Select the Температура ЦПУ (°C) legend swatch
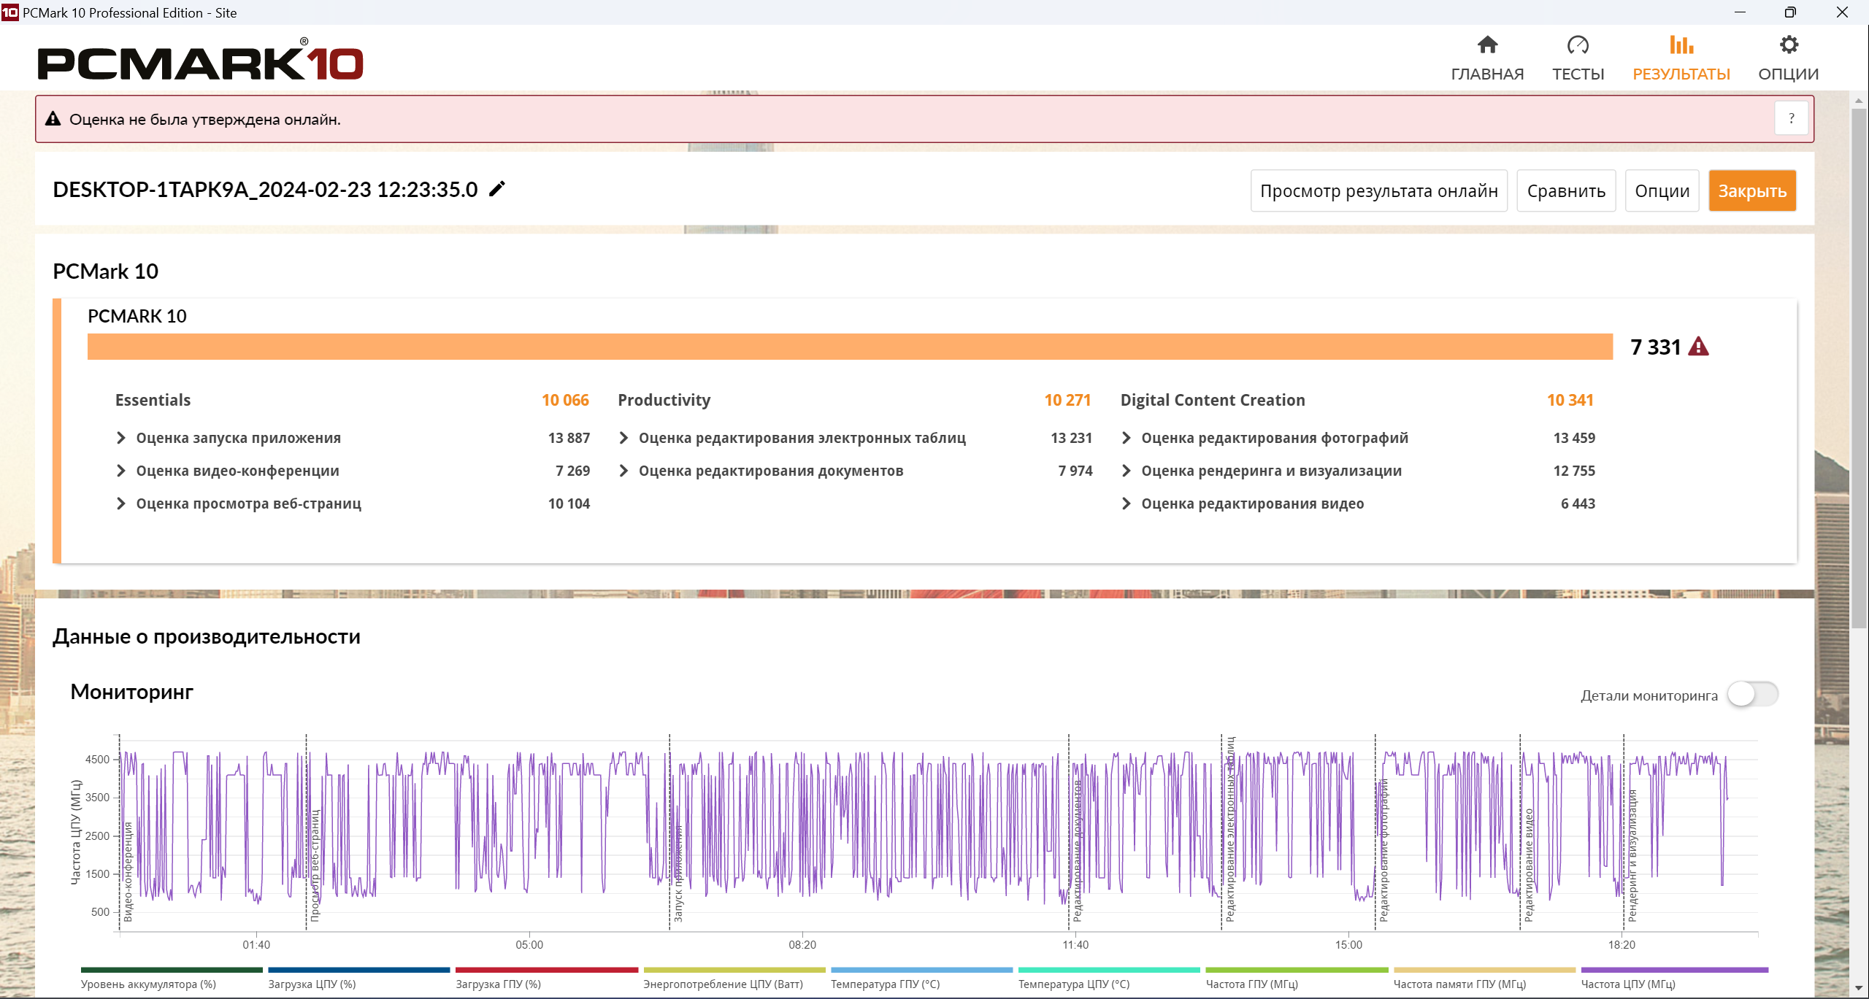 coord(1110,970)
